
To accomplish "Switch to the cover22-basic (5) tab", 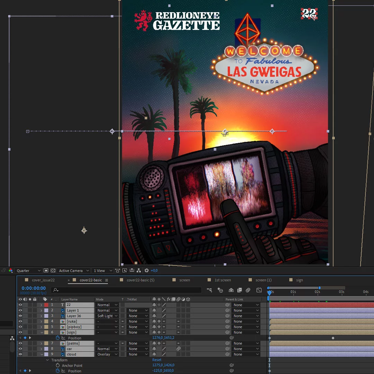I will click(141, 280).
